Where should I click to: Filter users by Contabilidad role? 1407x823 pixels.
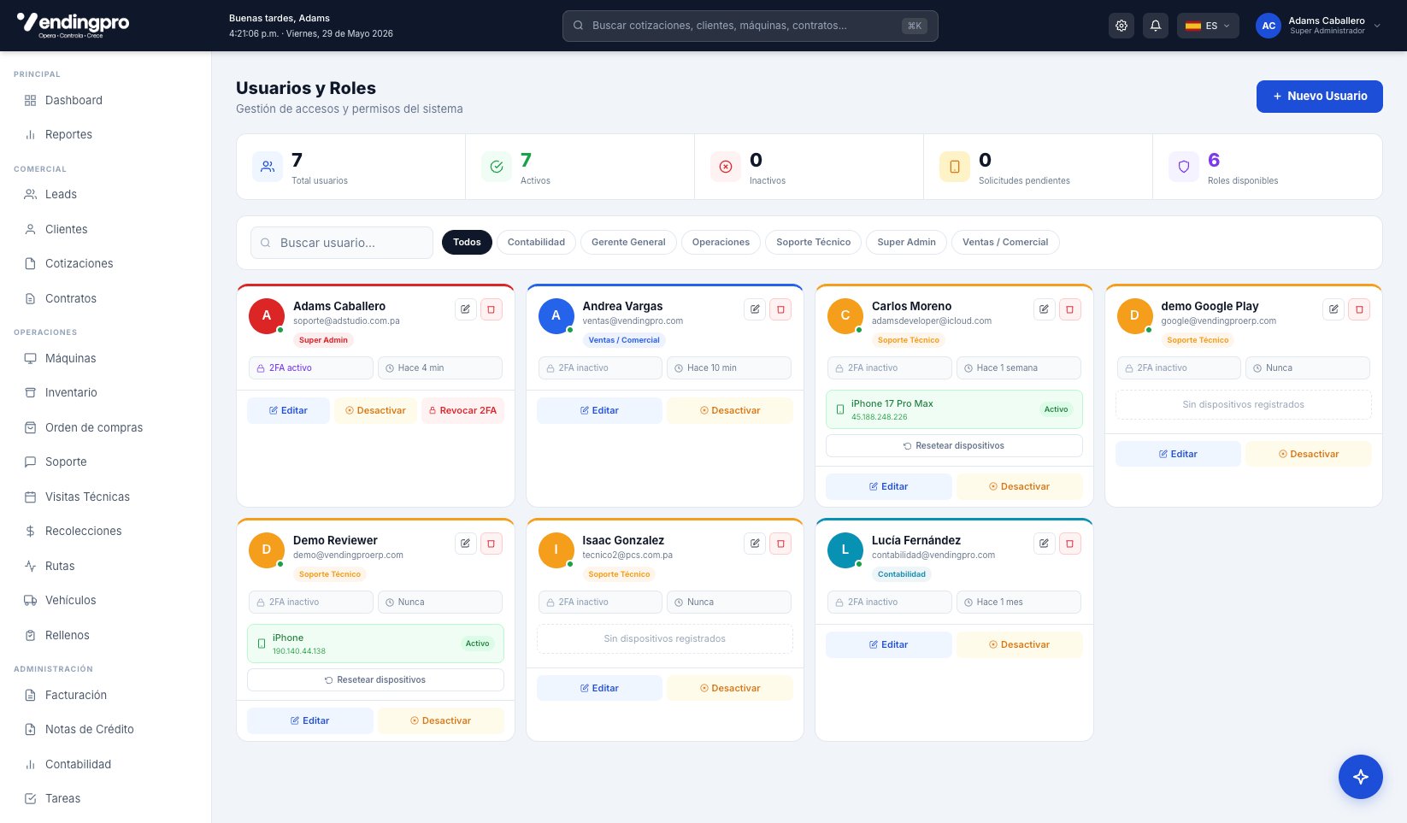coord(536,242)
